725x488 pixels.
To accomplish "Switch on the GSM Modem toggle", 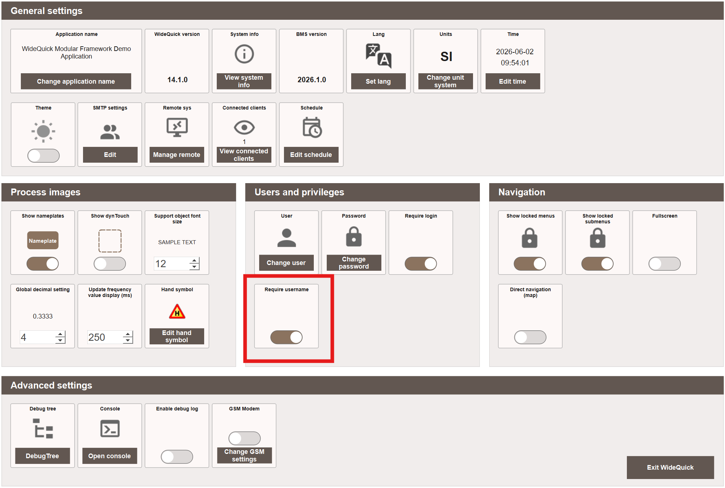I will coord(244,438).
